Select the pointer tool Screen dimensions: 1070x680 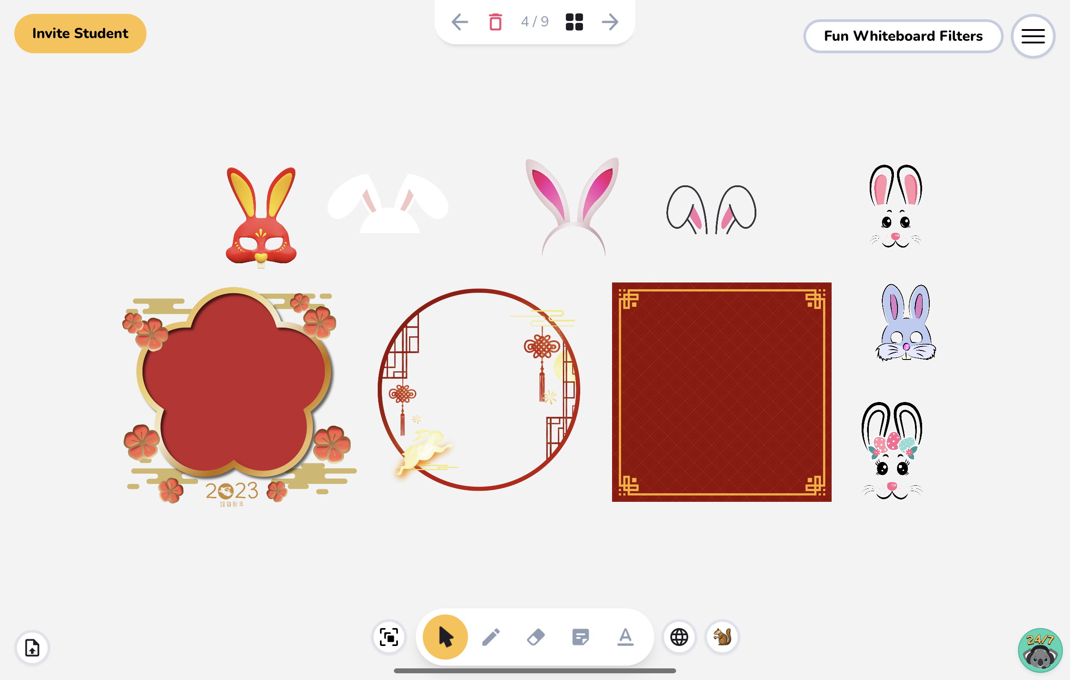click(444, 636)
